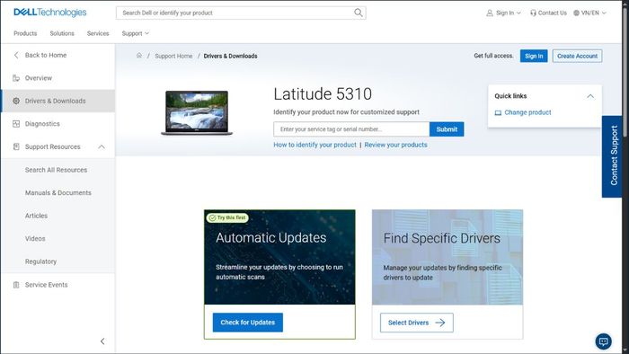This screenshot has height=354, width=629.
Task: Click the blue Sign In button
Action: pos(534,56)
